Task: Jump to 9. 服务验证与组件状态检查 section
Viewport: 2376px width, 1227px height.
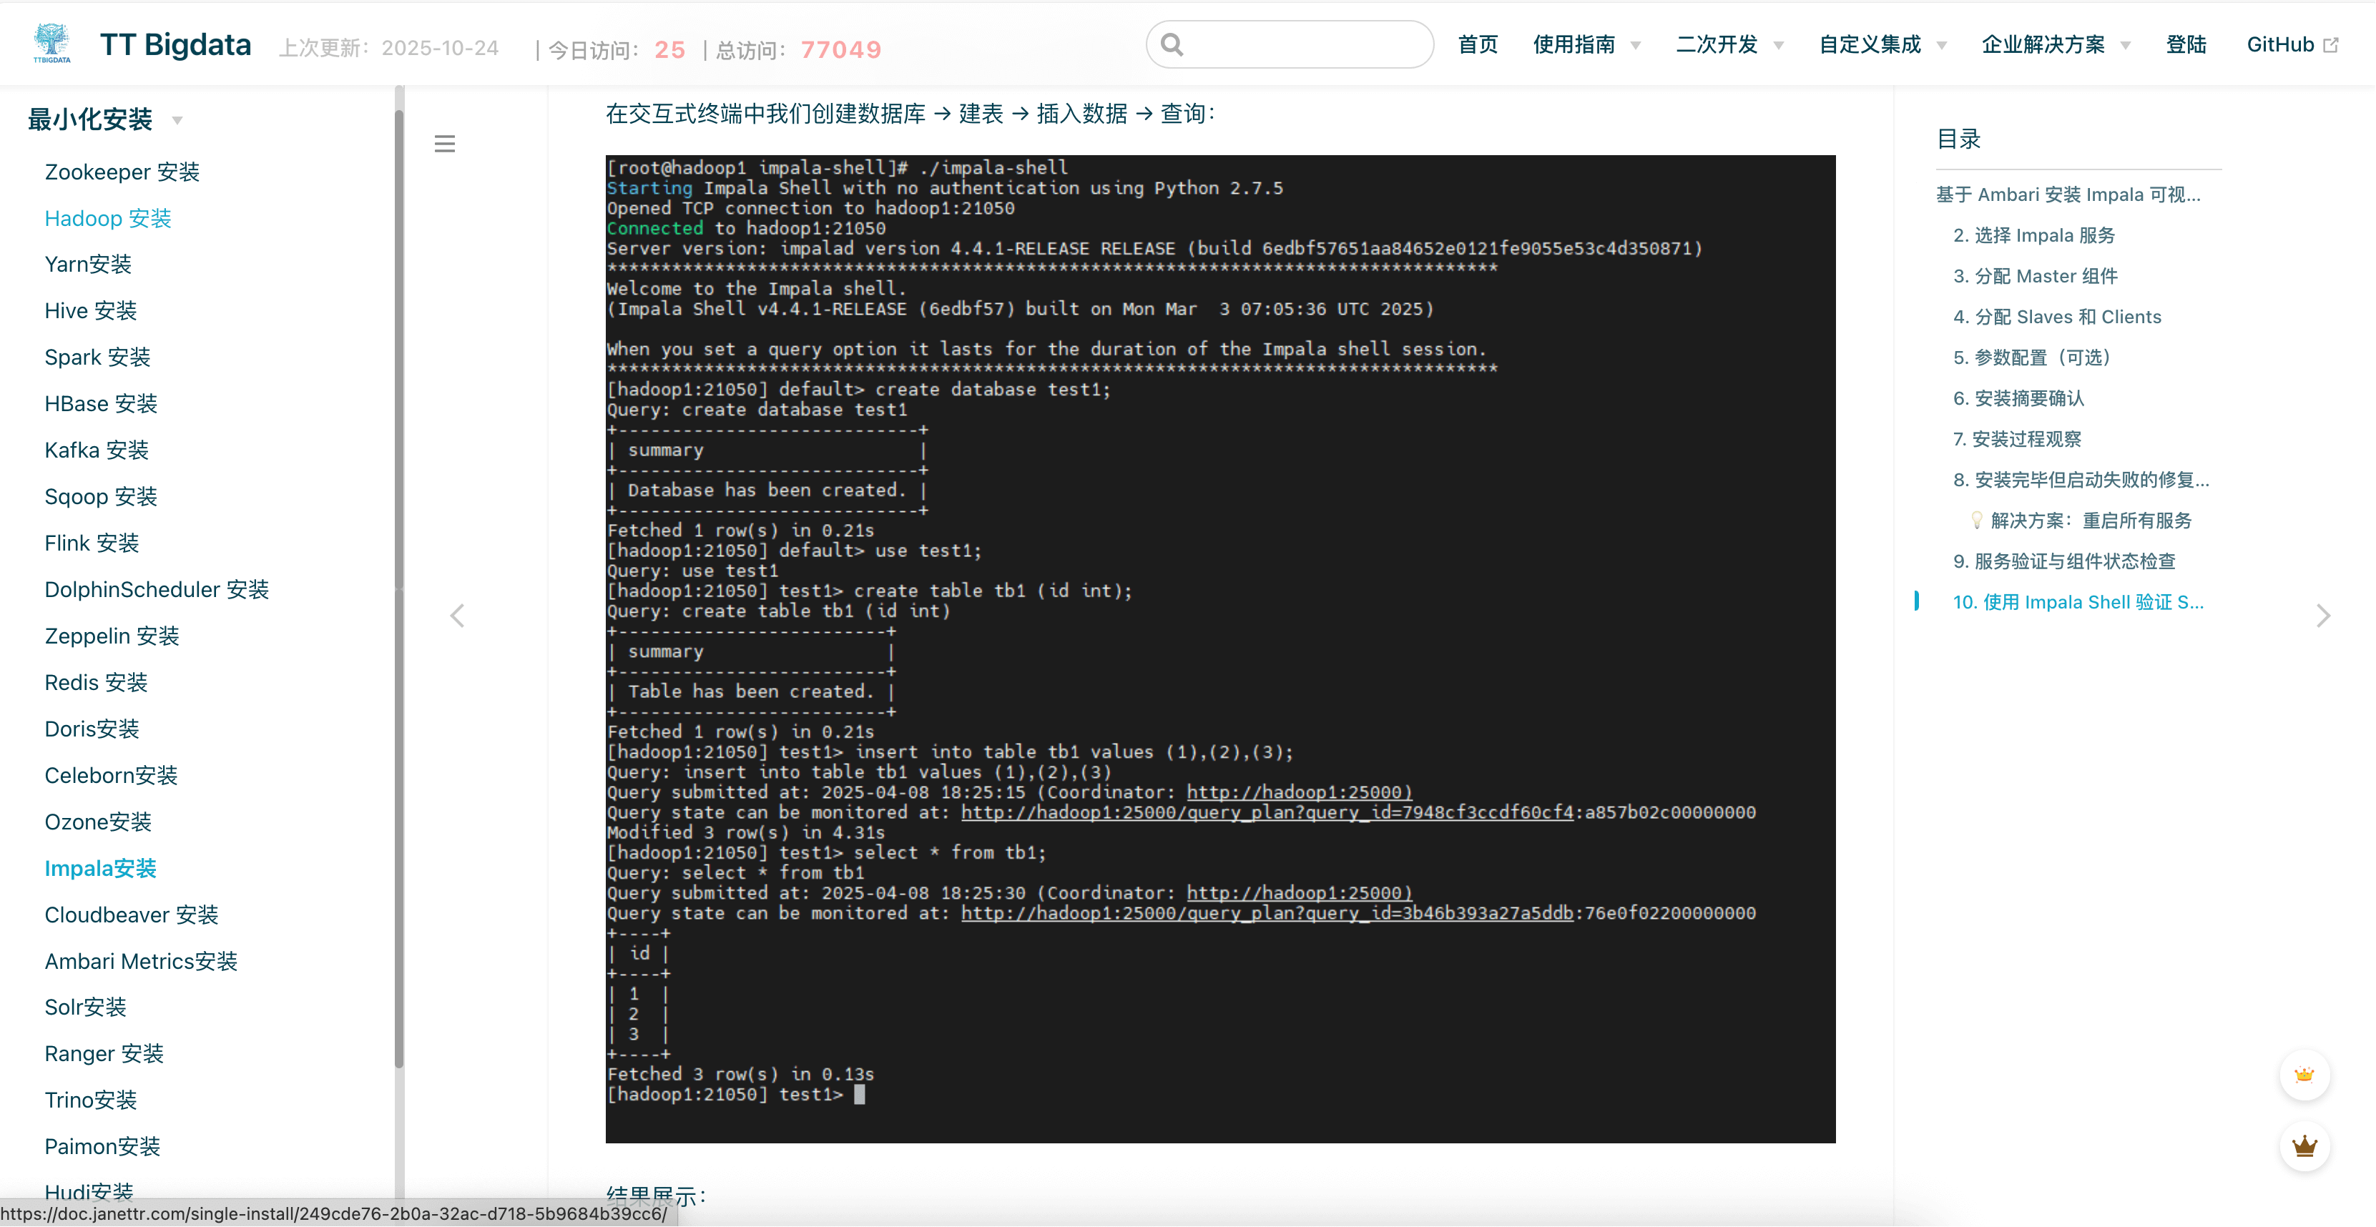Action: (2064, 561)
